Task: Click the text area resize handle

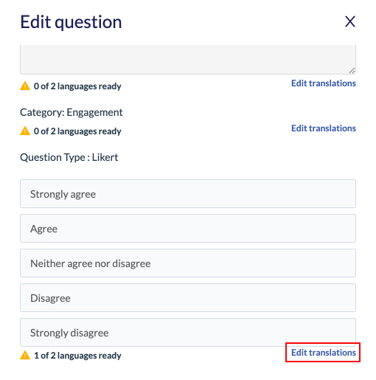Action: [352, 71]
